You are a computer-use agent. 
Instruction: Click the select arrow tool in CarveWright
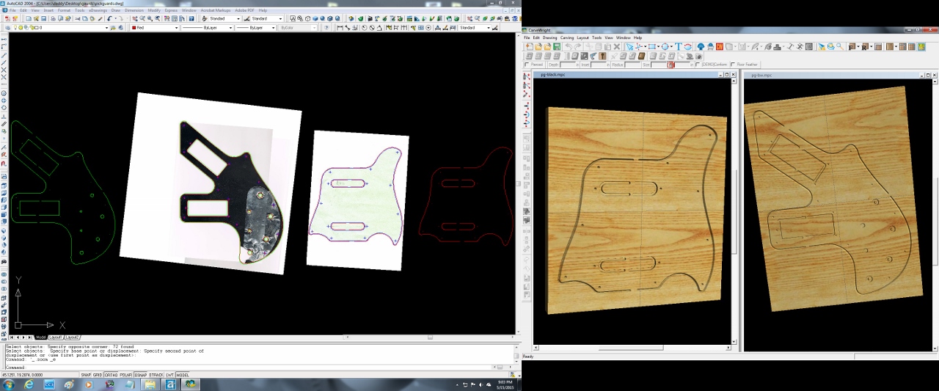coord(629,47)
